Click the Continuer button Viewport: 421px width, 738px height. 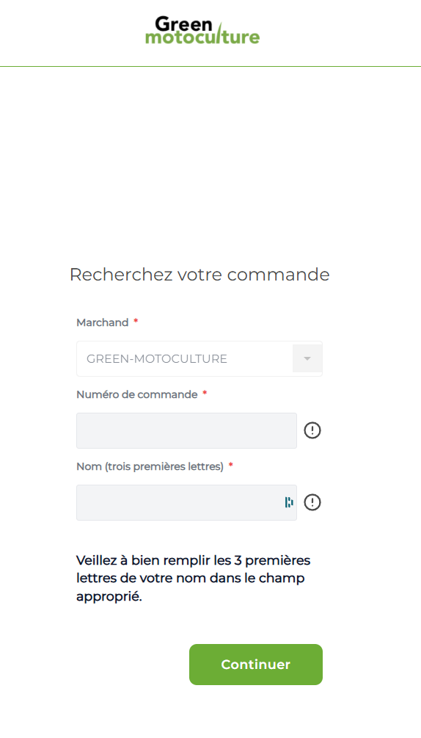pos(256,665)
